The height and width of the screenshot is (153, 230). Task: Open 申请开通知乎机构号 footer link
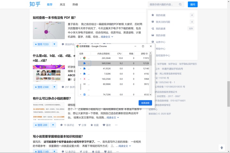tap(172, 69)
